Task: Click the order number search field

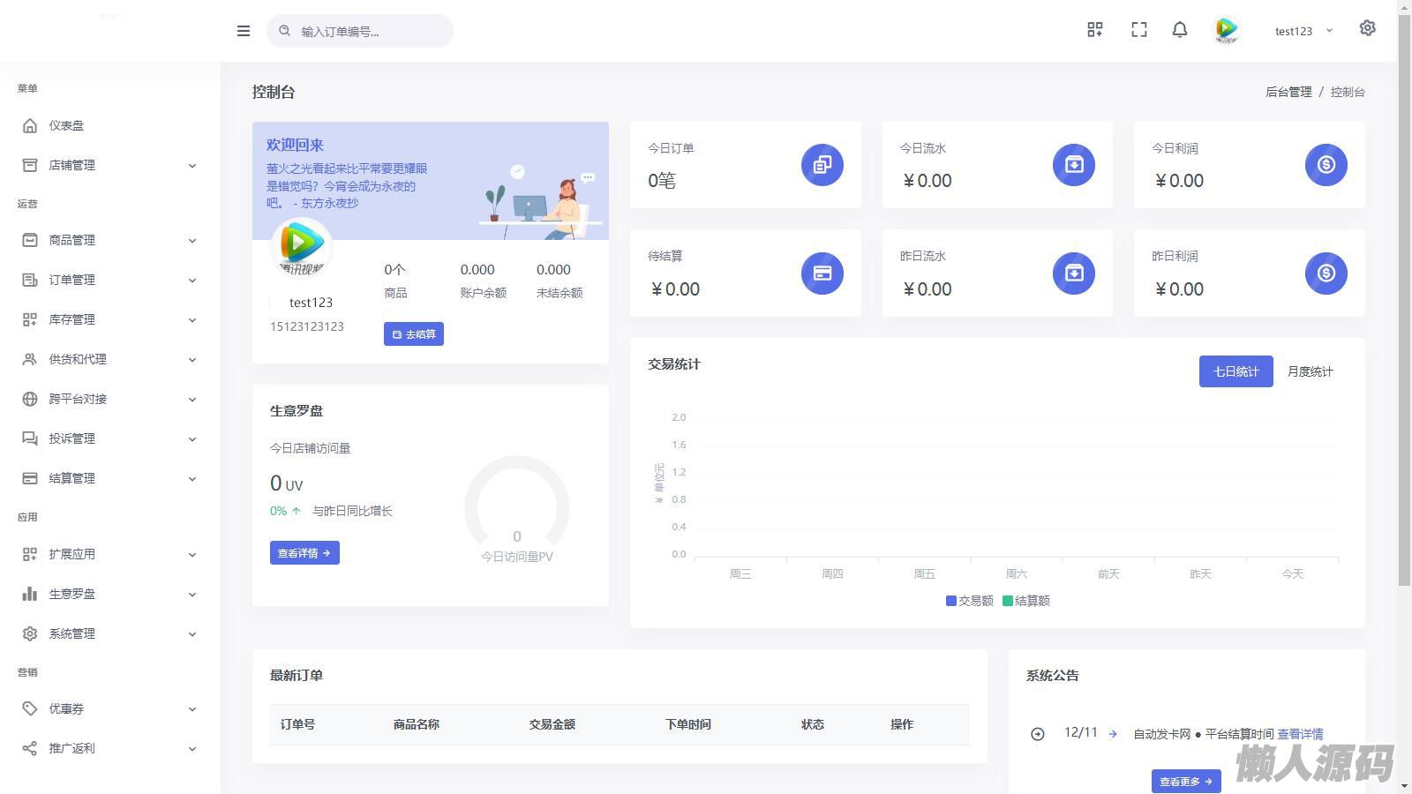Action: click(x=360, y=31)
